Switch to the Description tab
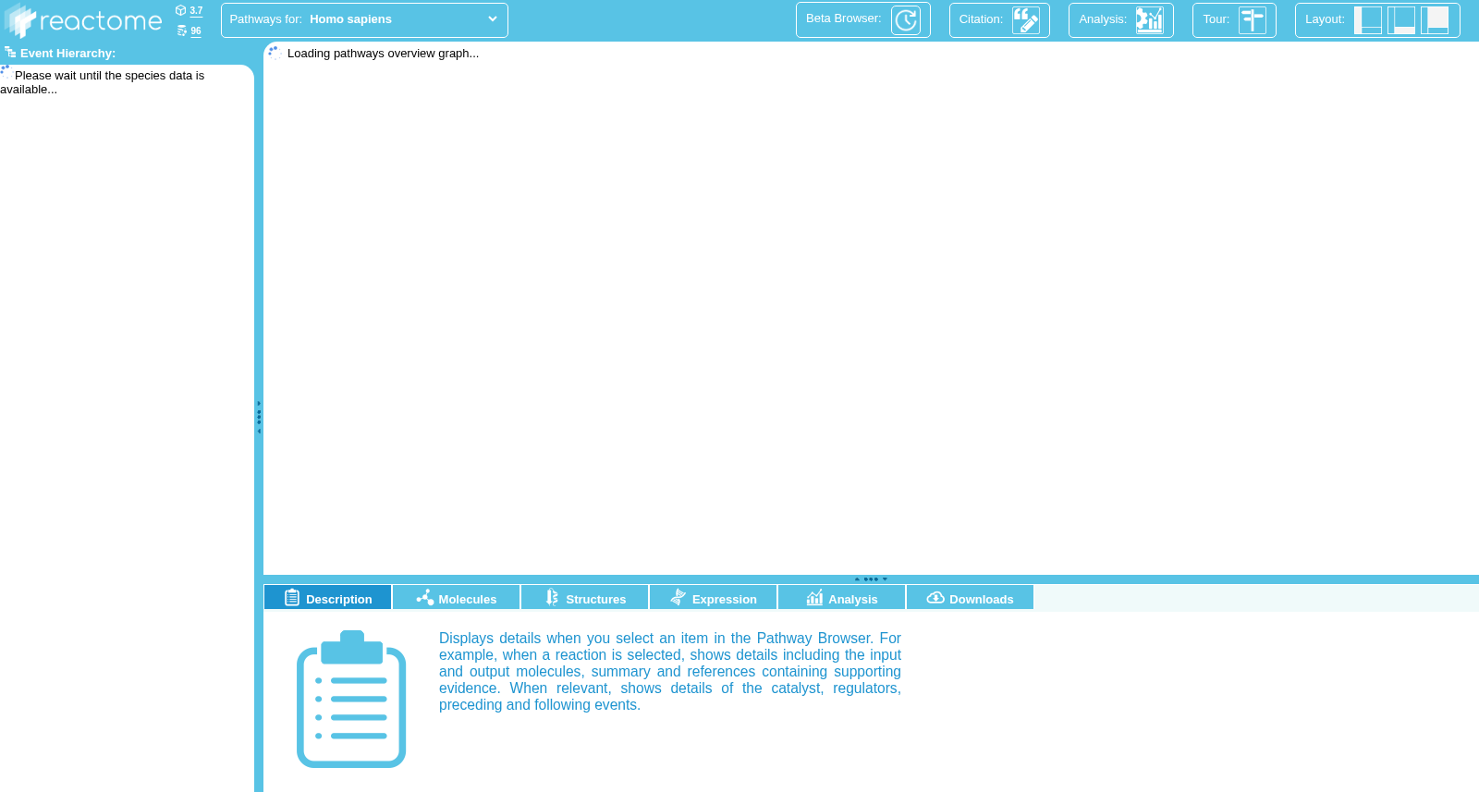The height and width of the screenshot is (792, 1479). coord(328,598)
